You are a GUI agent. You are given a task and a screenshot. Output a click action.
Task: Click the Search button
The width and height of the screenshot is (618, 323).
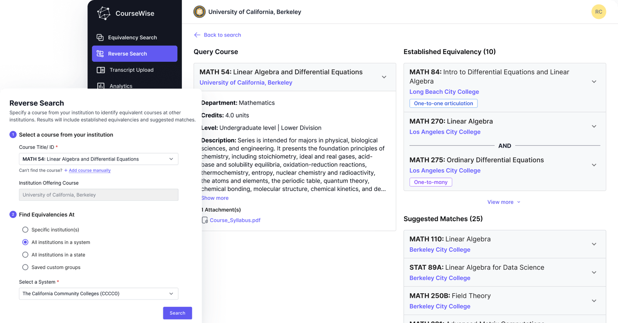(177, 313)
